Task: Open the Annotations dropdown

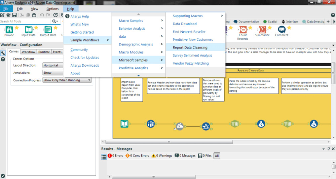Action: 53,73
